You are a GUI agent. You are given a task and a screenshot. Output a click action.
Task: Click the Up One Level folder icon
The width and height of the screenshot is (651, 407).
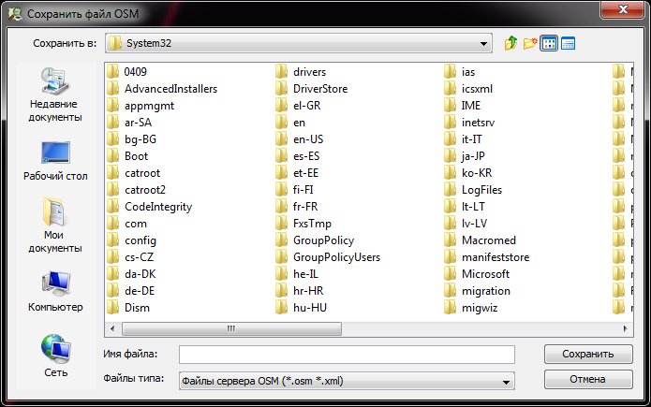click(x=511, y=43)
